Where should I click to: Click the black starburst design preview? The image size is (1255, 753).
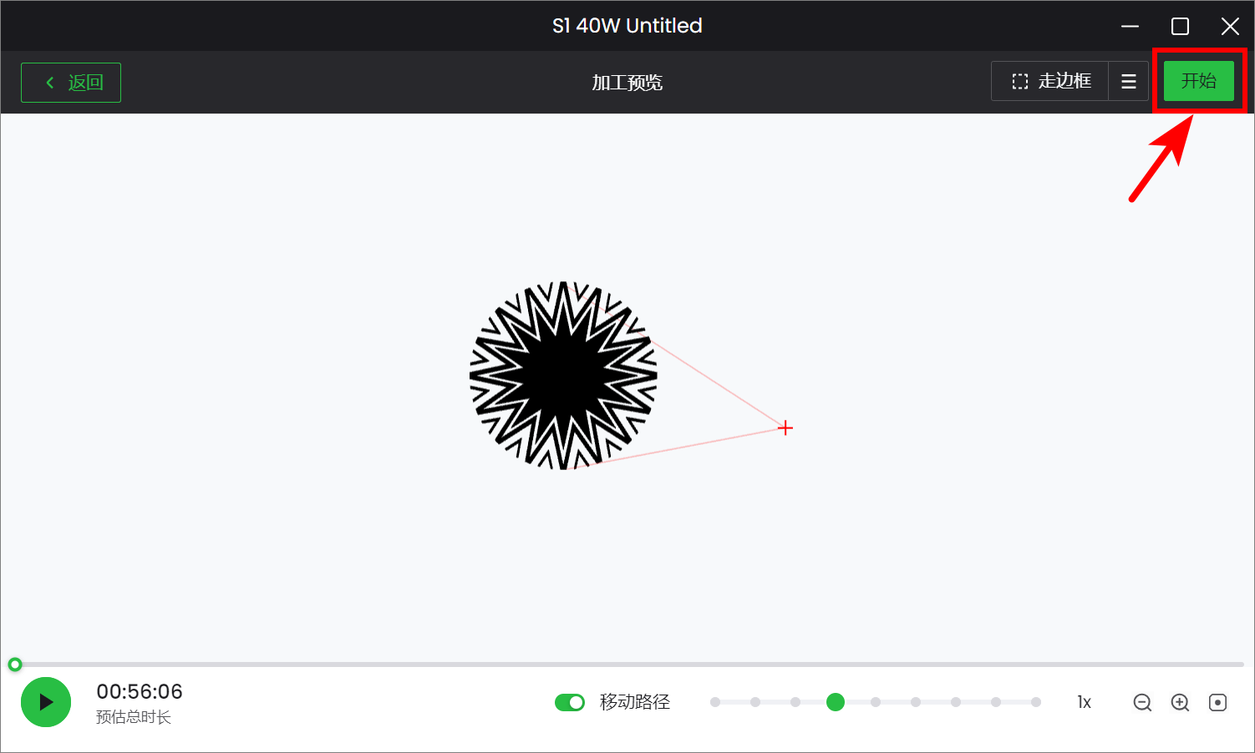tap(563, 376)
